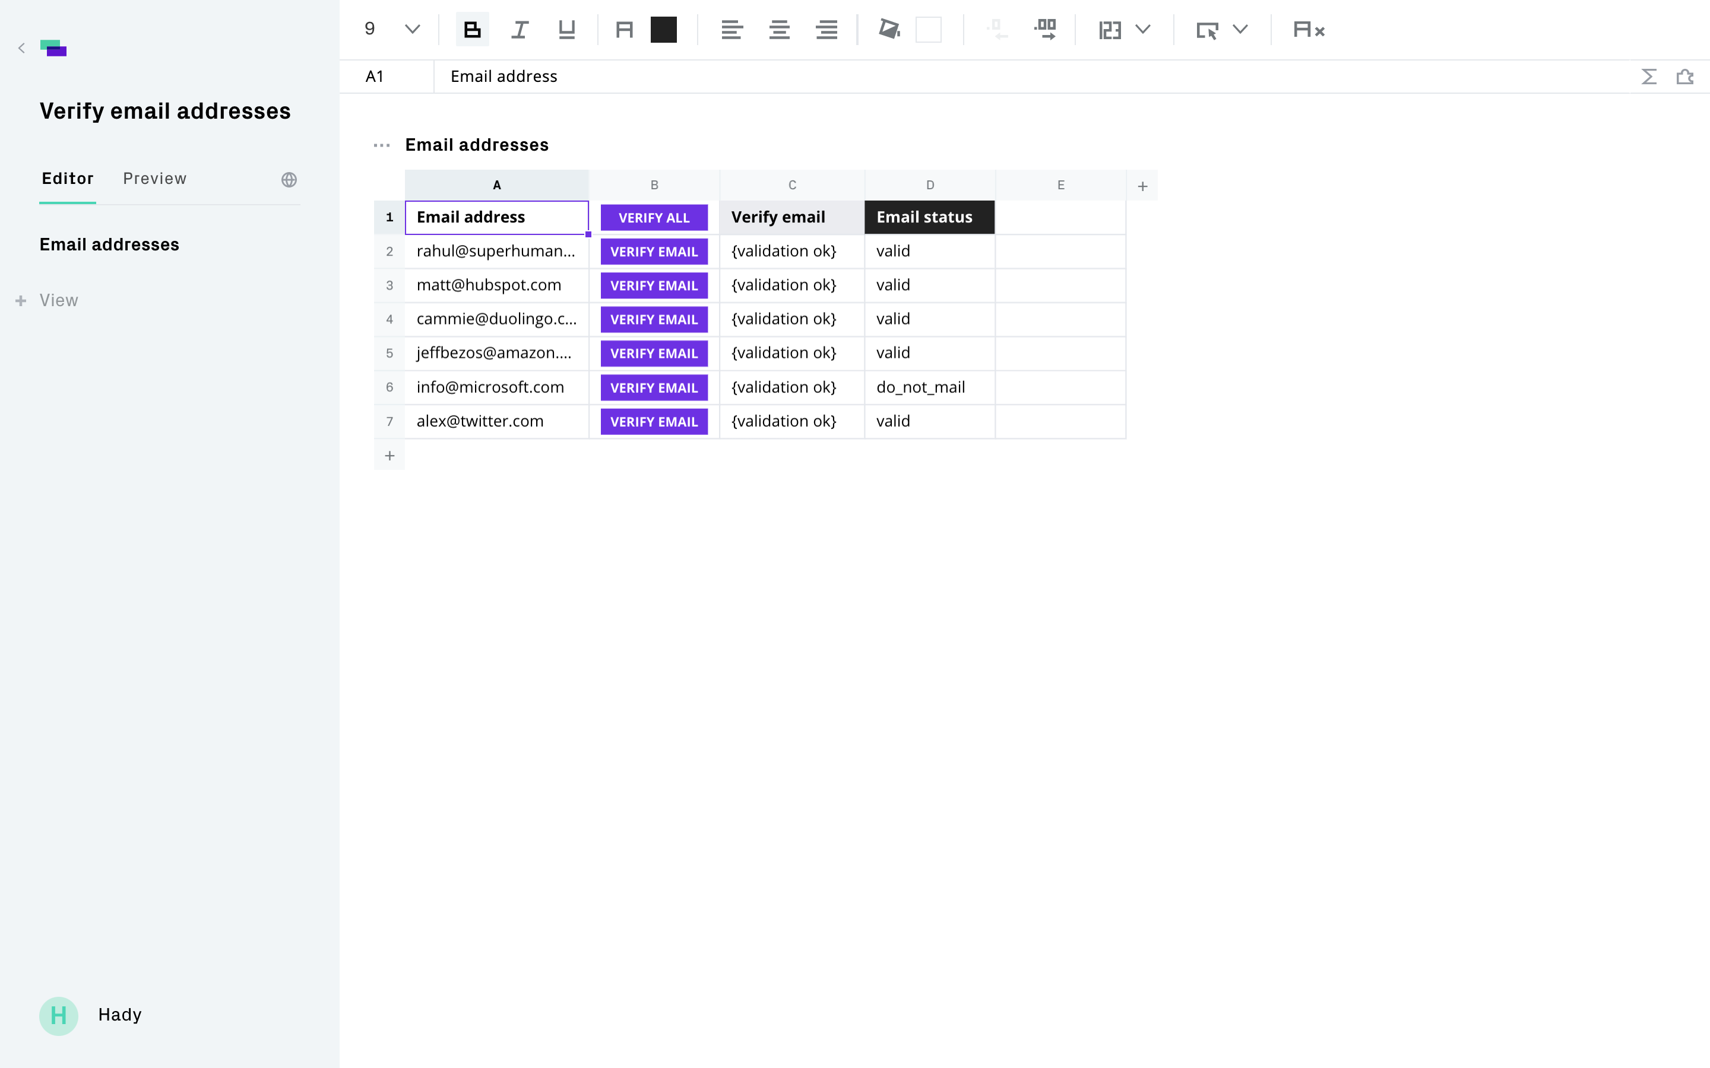Expand the number format dropdown arrow
This screenshot has height=1068, width=1710.
pos(1142,30)
